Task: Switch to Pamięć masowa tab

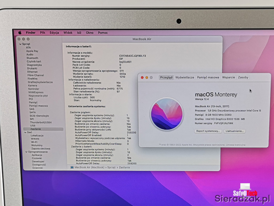Action: (x=208, y=77)
